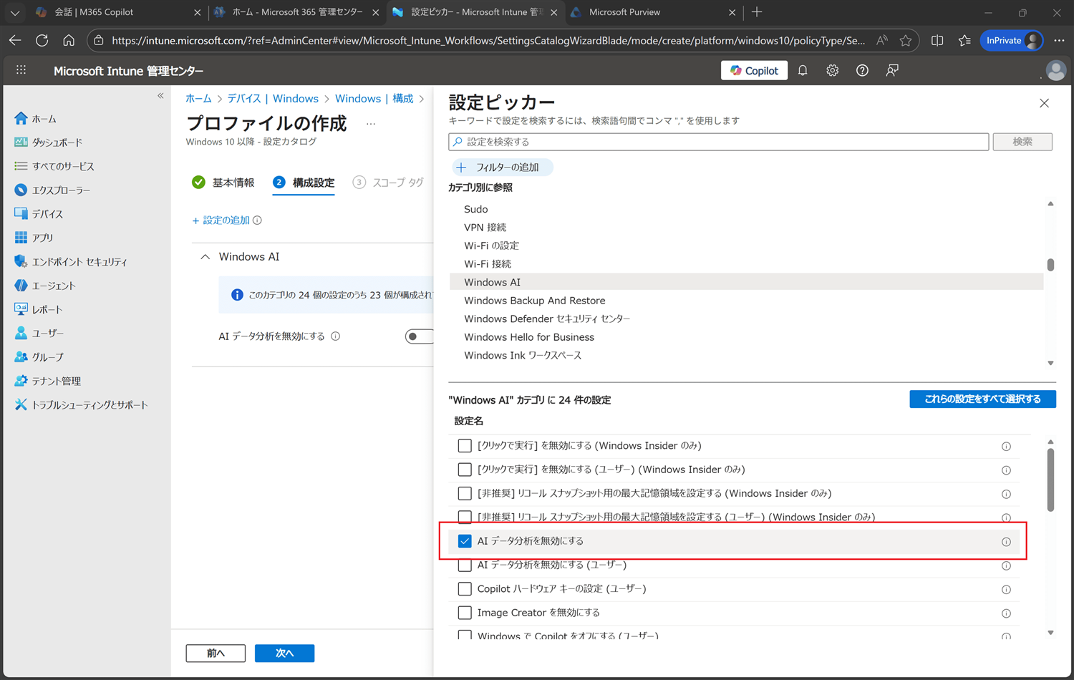The image size is (1074, 680).
Task: Check [クリックで実行] を無効にする (ユーザー) option
Action: point(465,470)
